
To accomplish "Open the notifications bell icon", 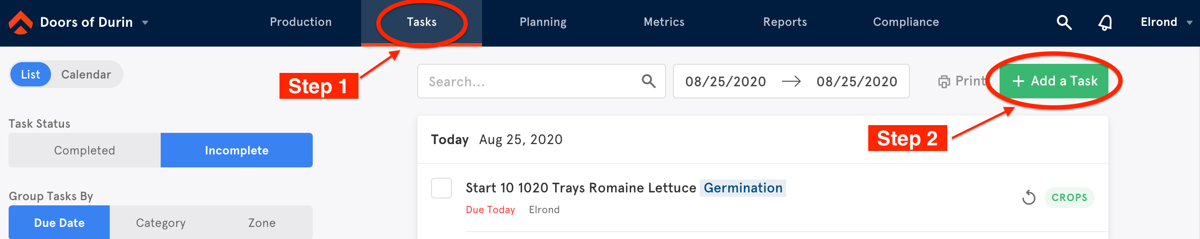I will point(1105,22).
